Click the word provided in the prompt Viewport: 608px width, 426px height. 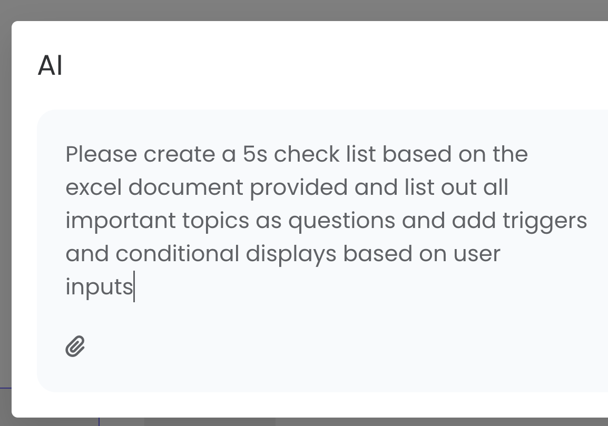pos(299,189)
